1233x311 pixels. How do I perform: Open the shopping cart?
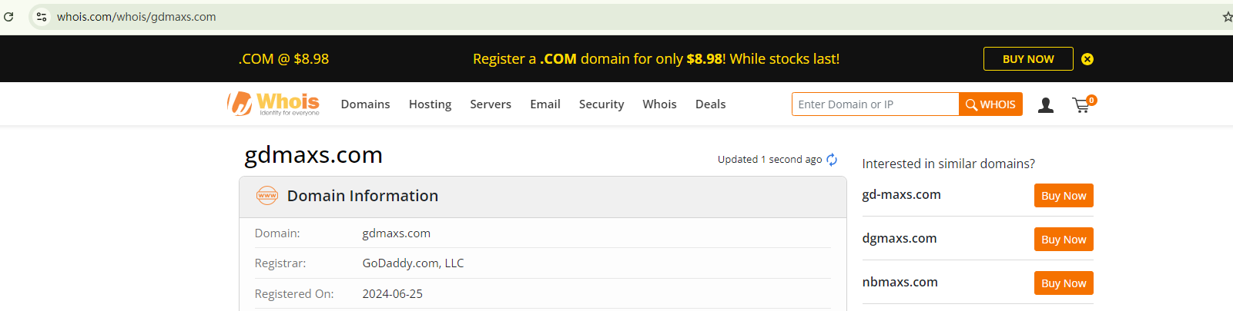[1082, 105]
